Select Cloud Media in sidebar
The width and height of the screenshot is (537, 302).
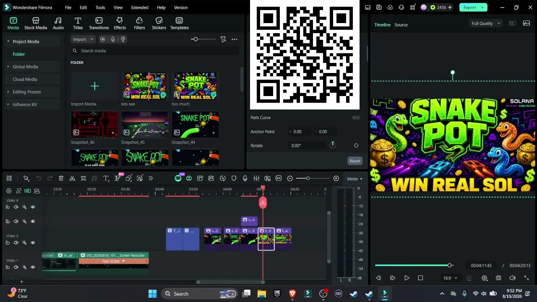pos(25,79)
